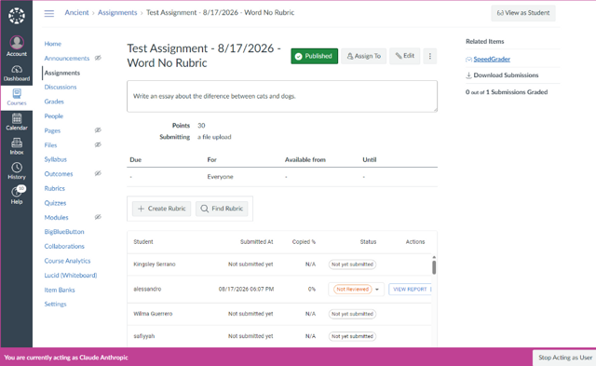This screenshot has width=596, height=366.
Task: Click hidden-eye icon next to Outcomes
Action: coord(98,174)
